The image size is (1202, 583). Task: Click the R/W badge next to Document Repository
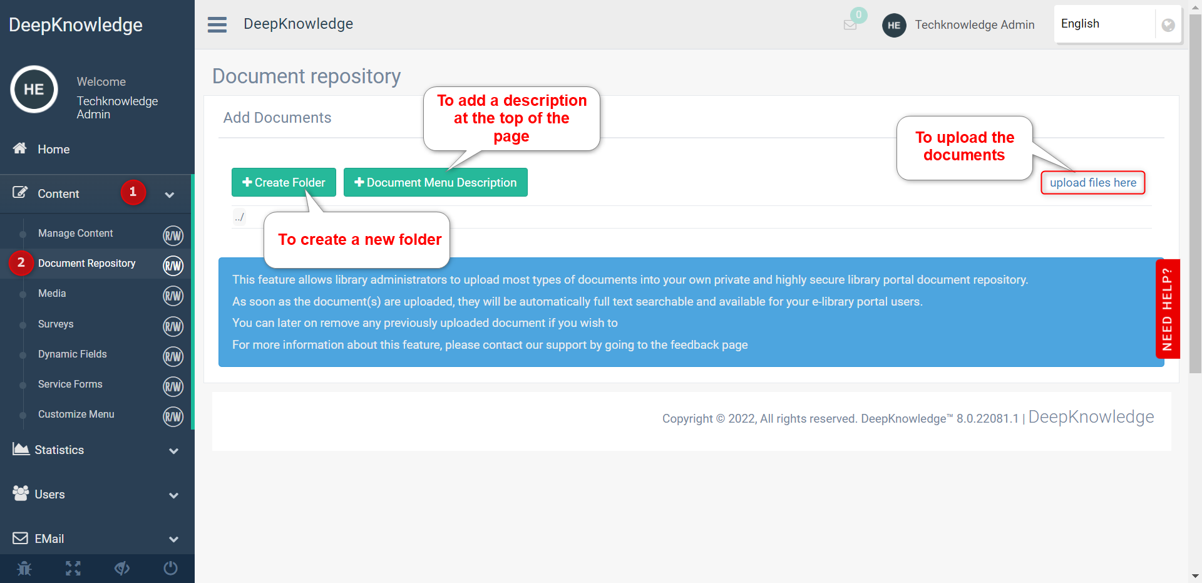click(x=173, y=266)
